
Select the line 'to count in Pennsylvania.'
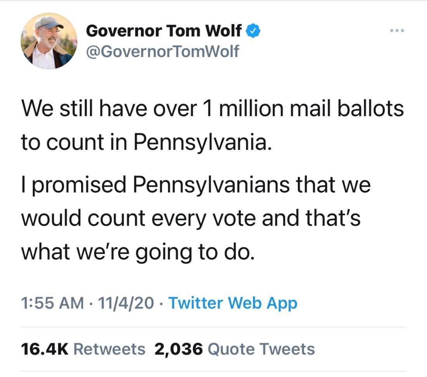[x=144, y=143]
